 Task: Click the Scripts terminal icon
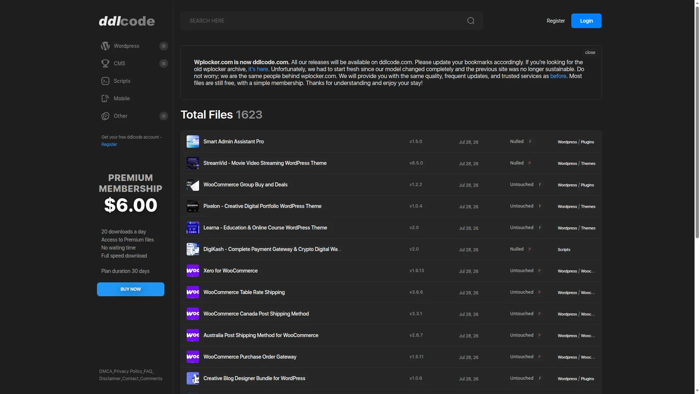point(105,81)
